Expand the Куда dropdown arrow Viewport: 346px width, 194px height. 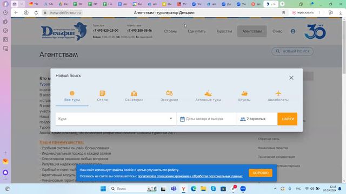(171, 119)
